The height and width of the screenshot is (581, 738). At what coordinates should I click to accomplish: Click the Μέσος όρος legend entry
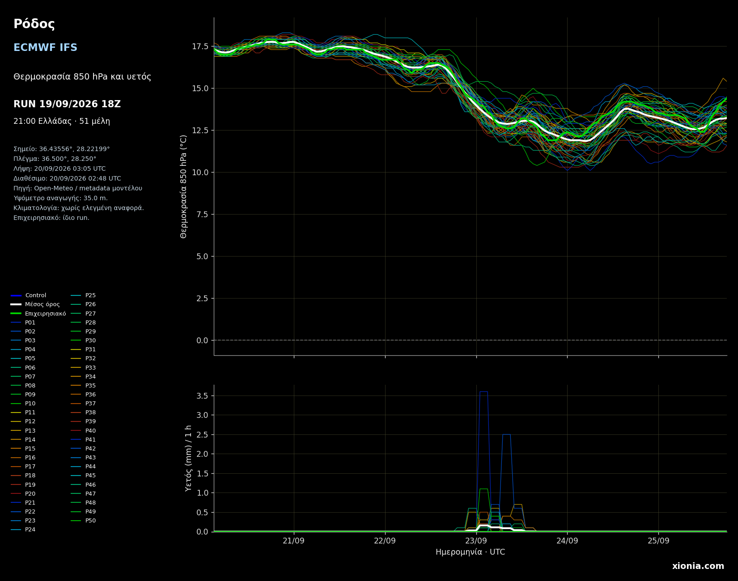35,304
